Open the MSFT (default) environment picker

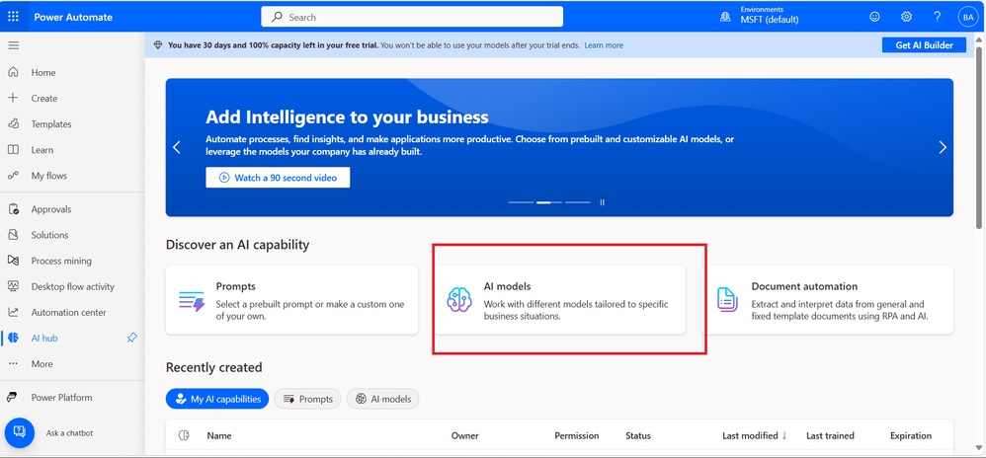(x=770, y=20)
